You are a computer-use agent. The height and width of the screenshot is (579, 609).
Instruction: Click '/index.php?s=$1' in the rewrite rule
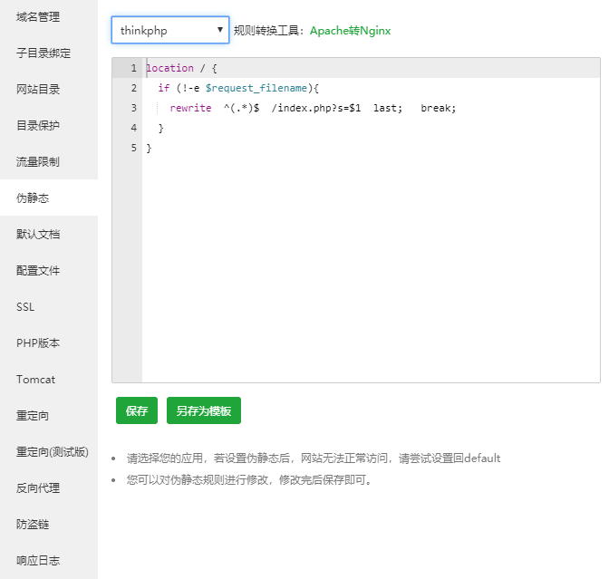coord(316,108)
